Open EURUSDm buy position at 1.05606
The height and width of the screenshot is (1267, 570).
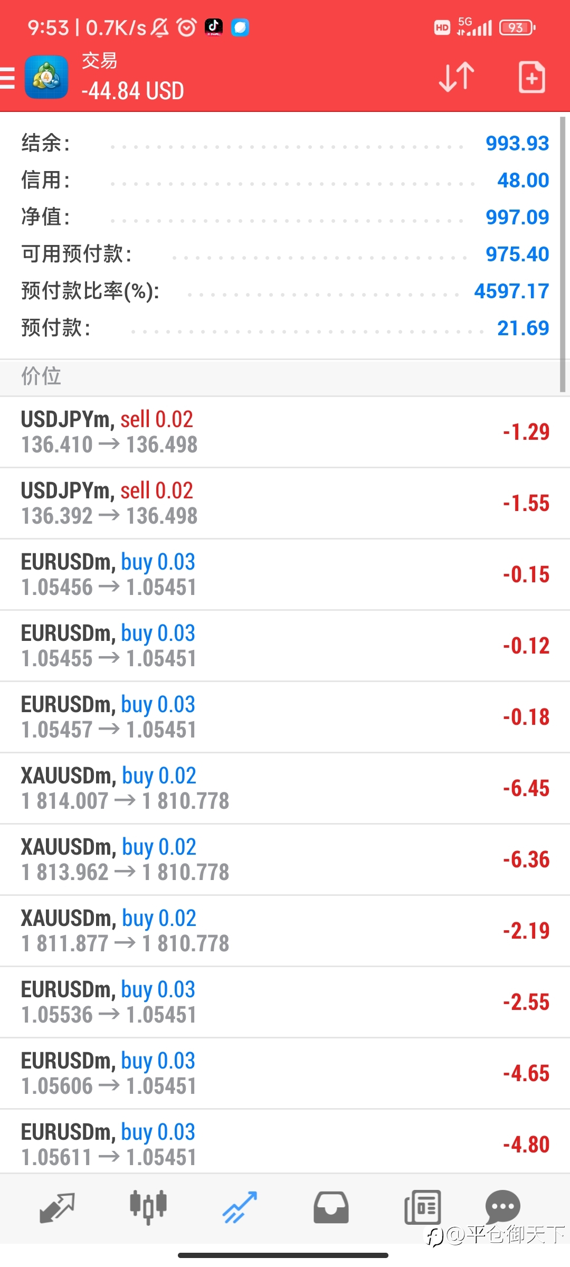point(285,1073)
